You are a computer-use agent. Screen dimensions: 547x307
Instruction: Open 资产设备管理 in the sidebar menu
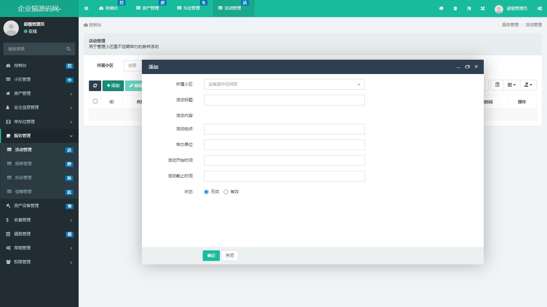point(39,206)
